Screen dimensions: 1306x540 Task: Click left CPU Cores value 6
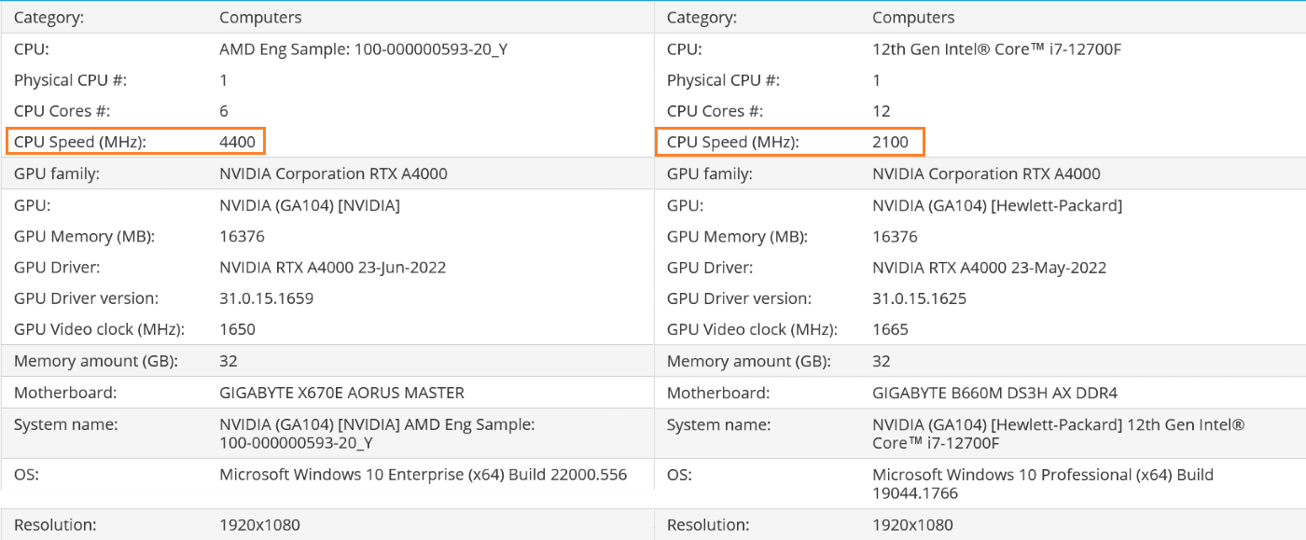point(224,111)
